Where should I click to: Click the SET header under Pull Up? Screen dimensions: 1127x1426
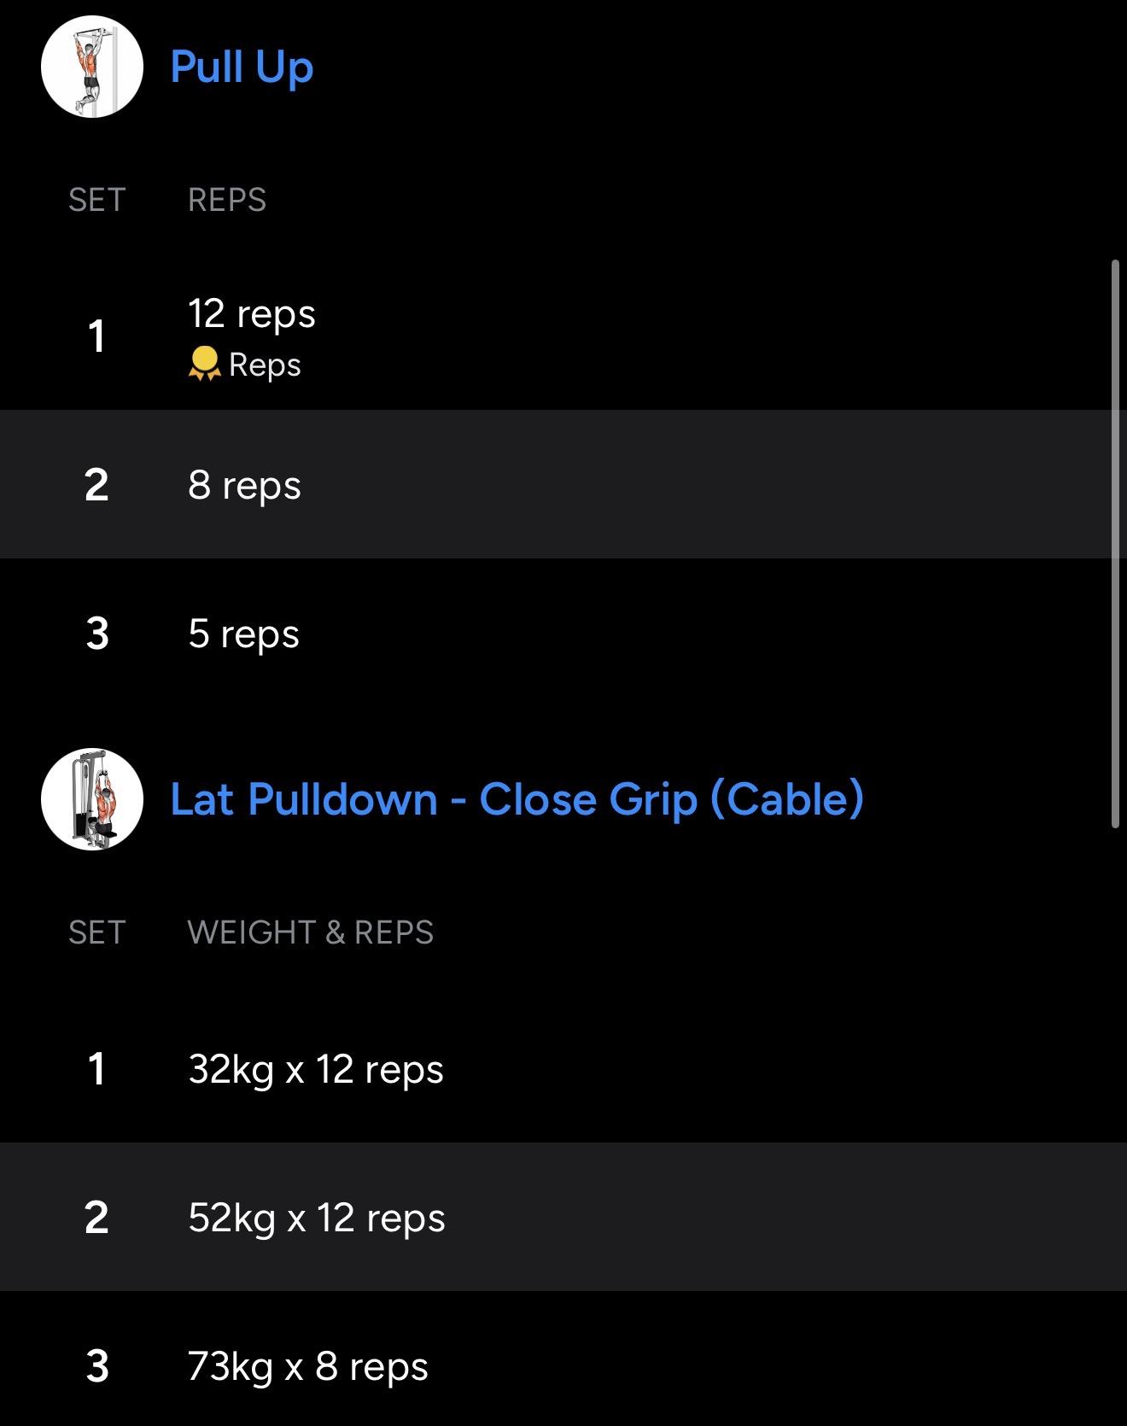click(x=96, y=200)
